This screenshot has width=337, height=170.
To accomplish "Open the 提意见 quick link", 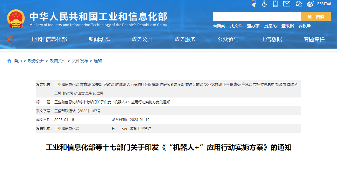I will [270, 26].
